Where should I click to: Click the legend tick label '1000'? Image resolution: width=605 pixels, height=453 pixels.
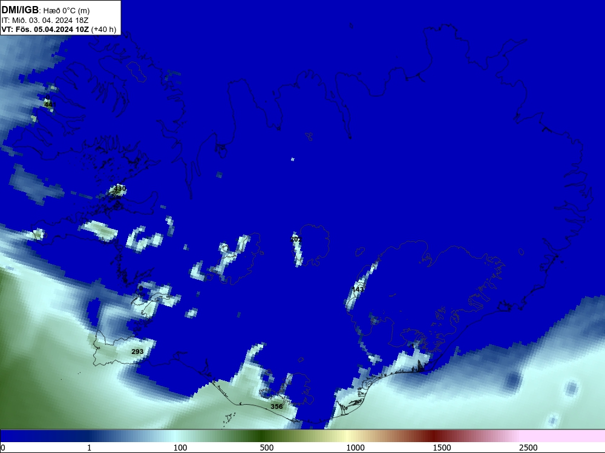click(x=355, y=448)
